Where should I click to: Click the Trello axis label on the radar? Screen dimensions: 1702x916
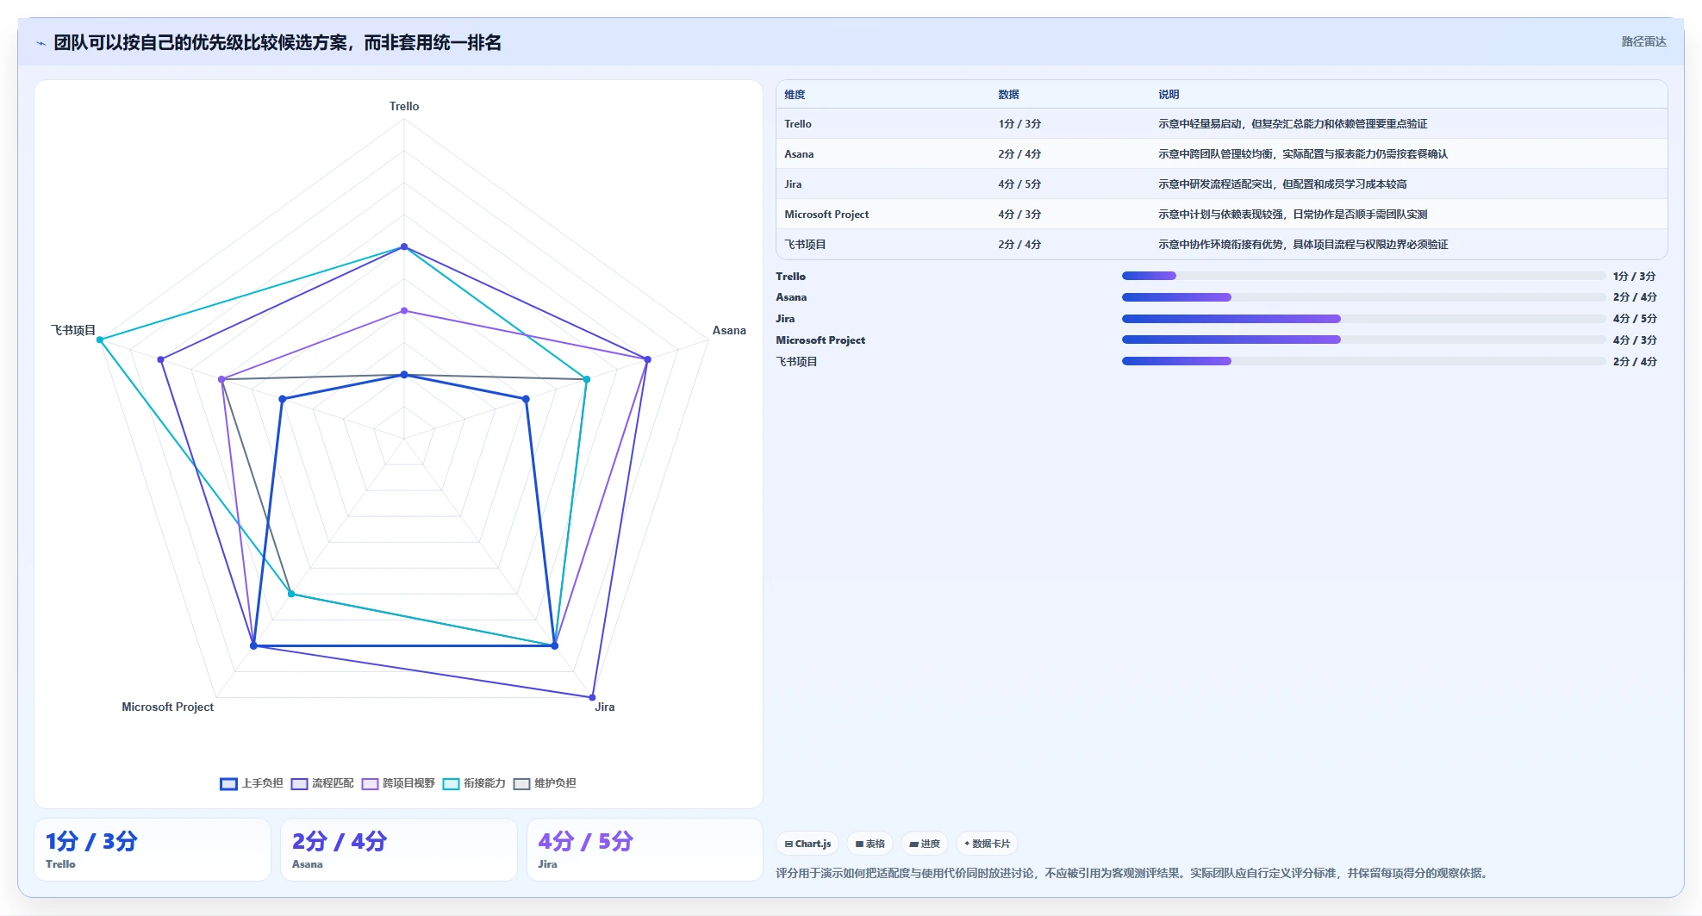click(x=404, y=106)
